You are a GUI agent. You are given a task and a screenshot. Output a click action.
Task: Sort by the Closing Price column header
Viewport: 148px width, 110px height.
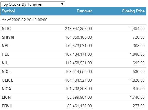point(133,11)
